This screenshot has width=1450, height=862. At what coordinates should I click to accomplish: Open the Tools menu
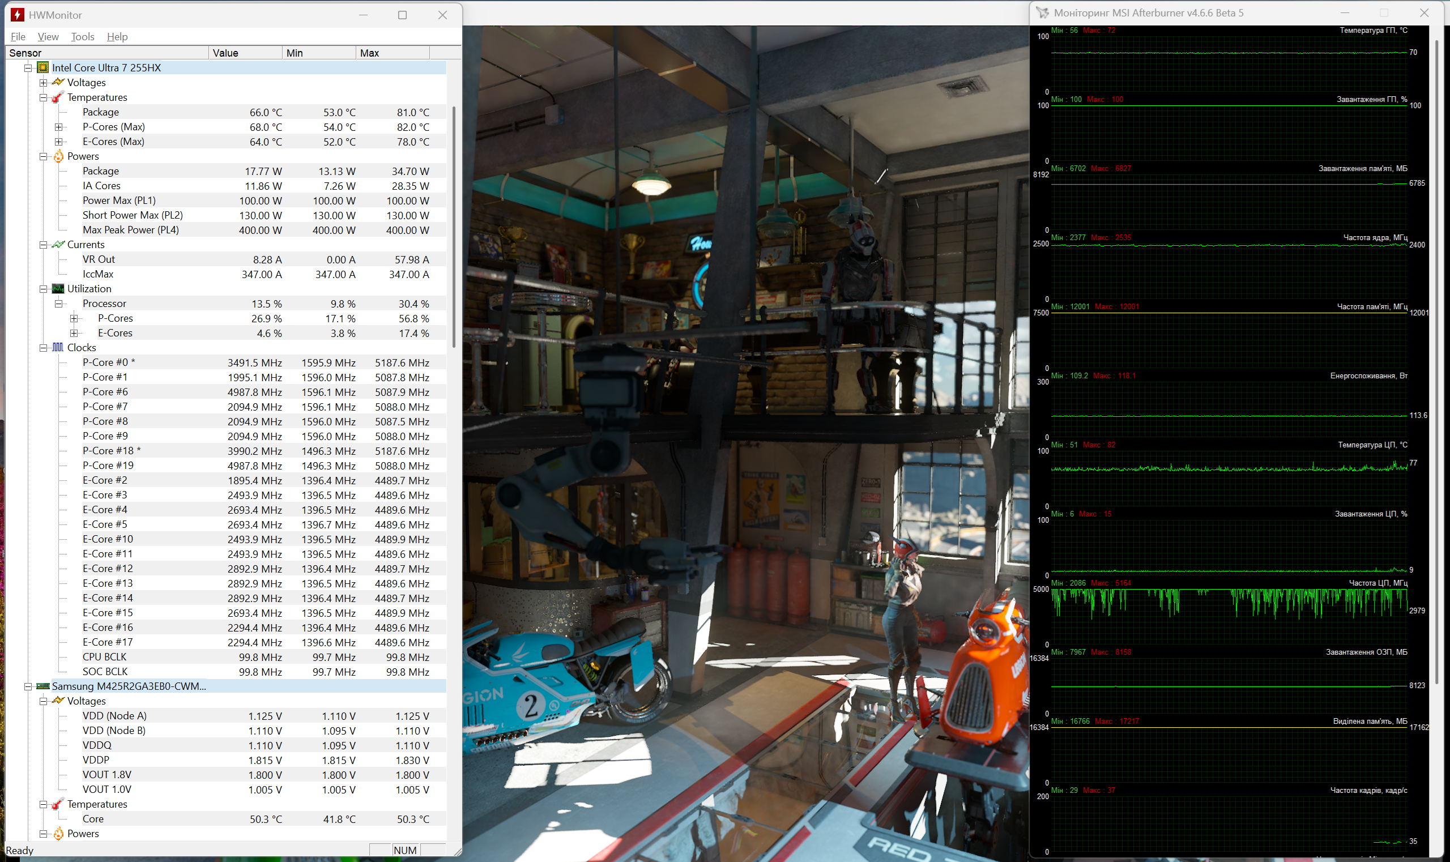(83, 37)
